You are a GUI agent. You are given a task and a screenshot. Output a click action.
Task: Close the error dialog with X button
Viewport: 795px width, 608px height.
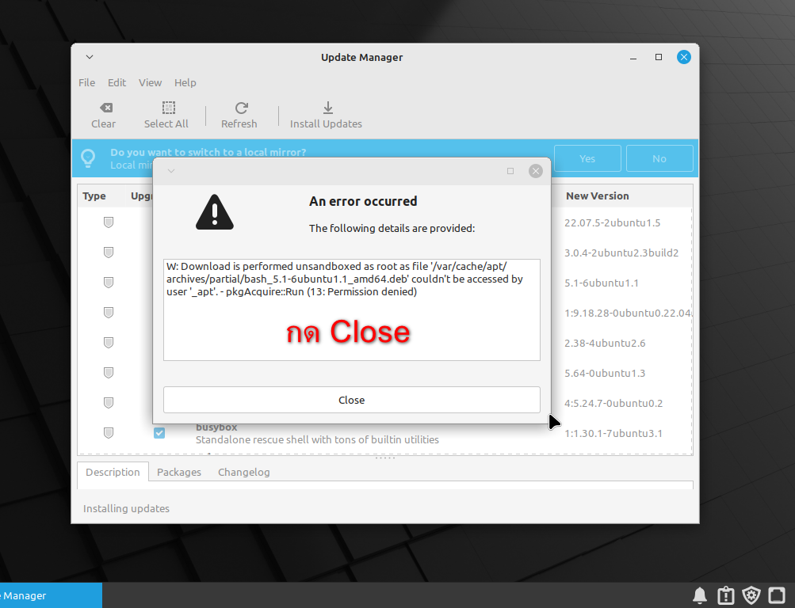tap(535, 171)
